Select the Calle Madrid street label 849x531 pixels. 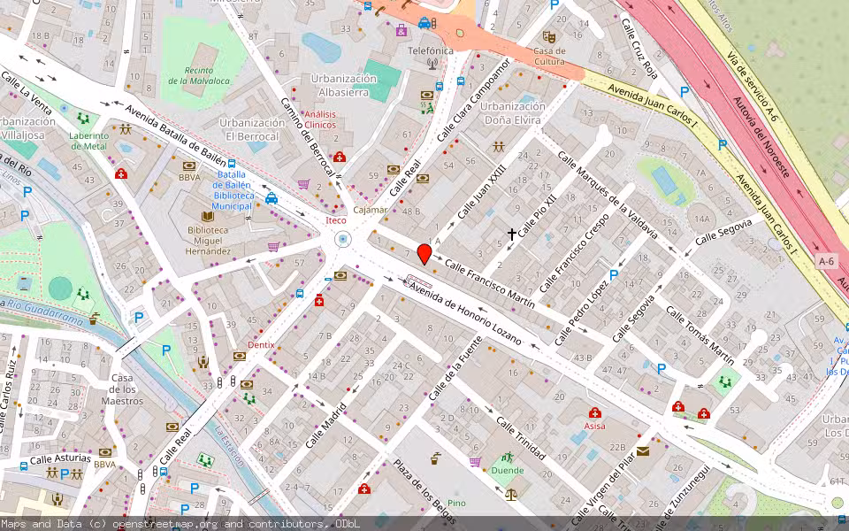(x=325, y=426)
